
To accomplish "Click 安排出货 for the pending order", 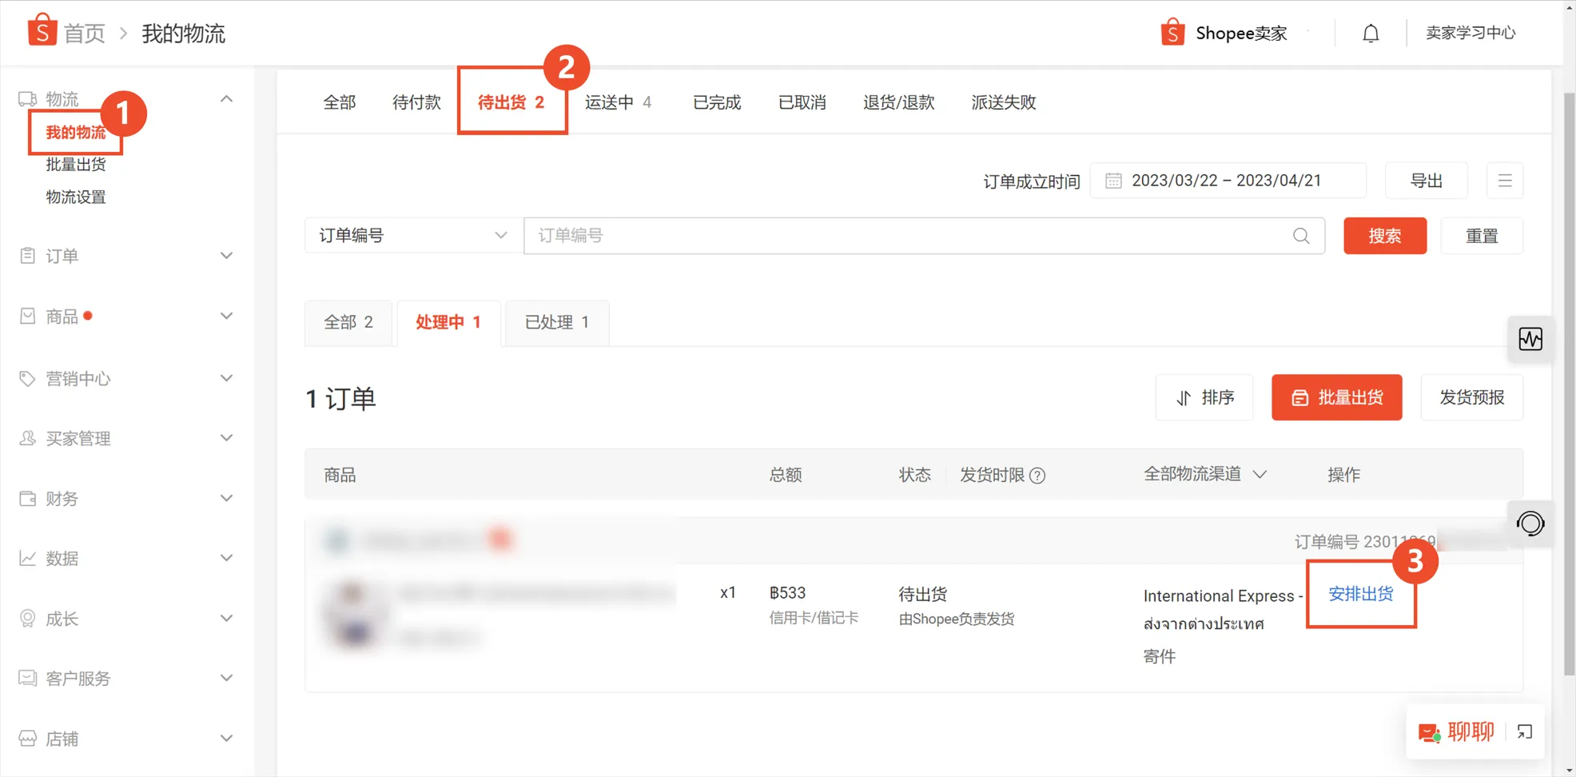I will (1360, 594).
